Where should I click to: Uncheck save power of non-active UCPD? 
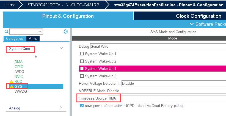82,106
